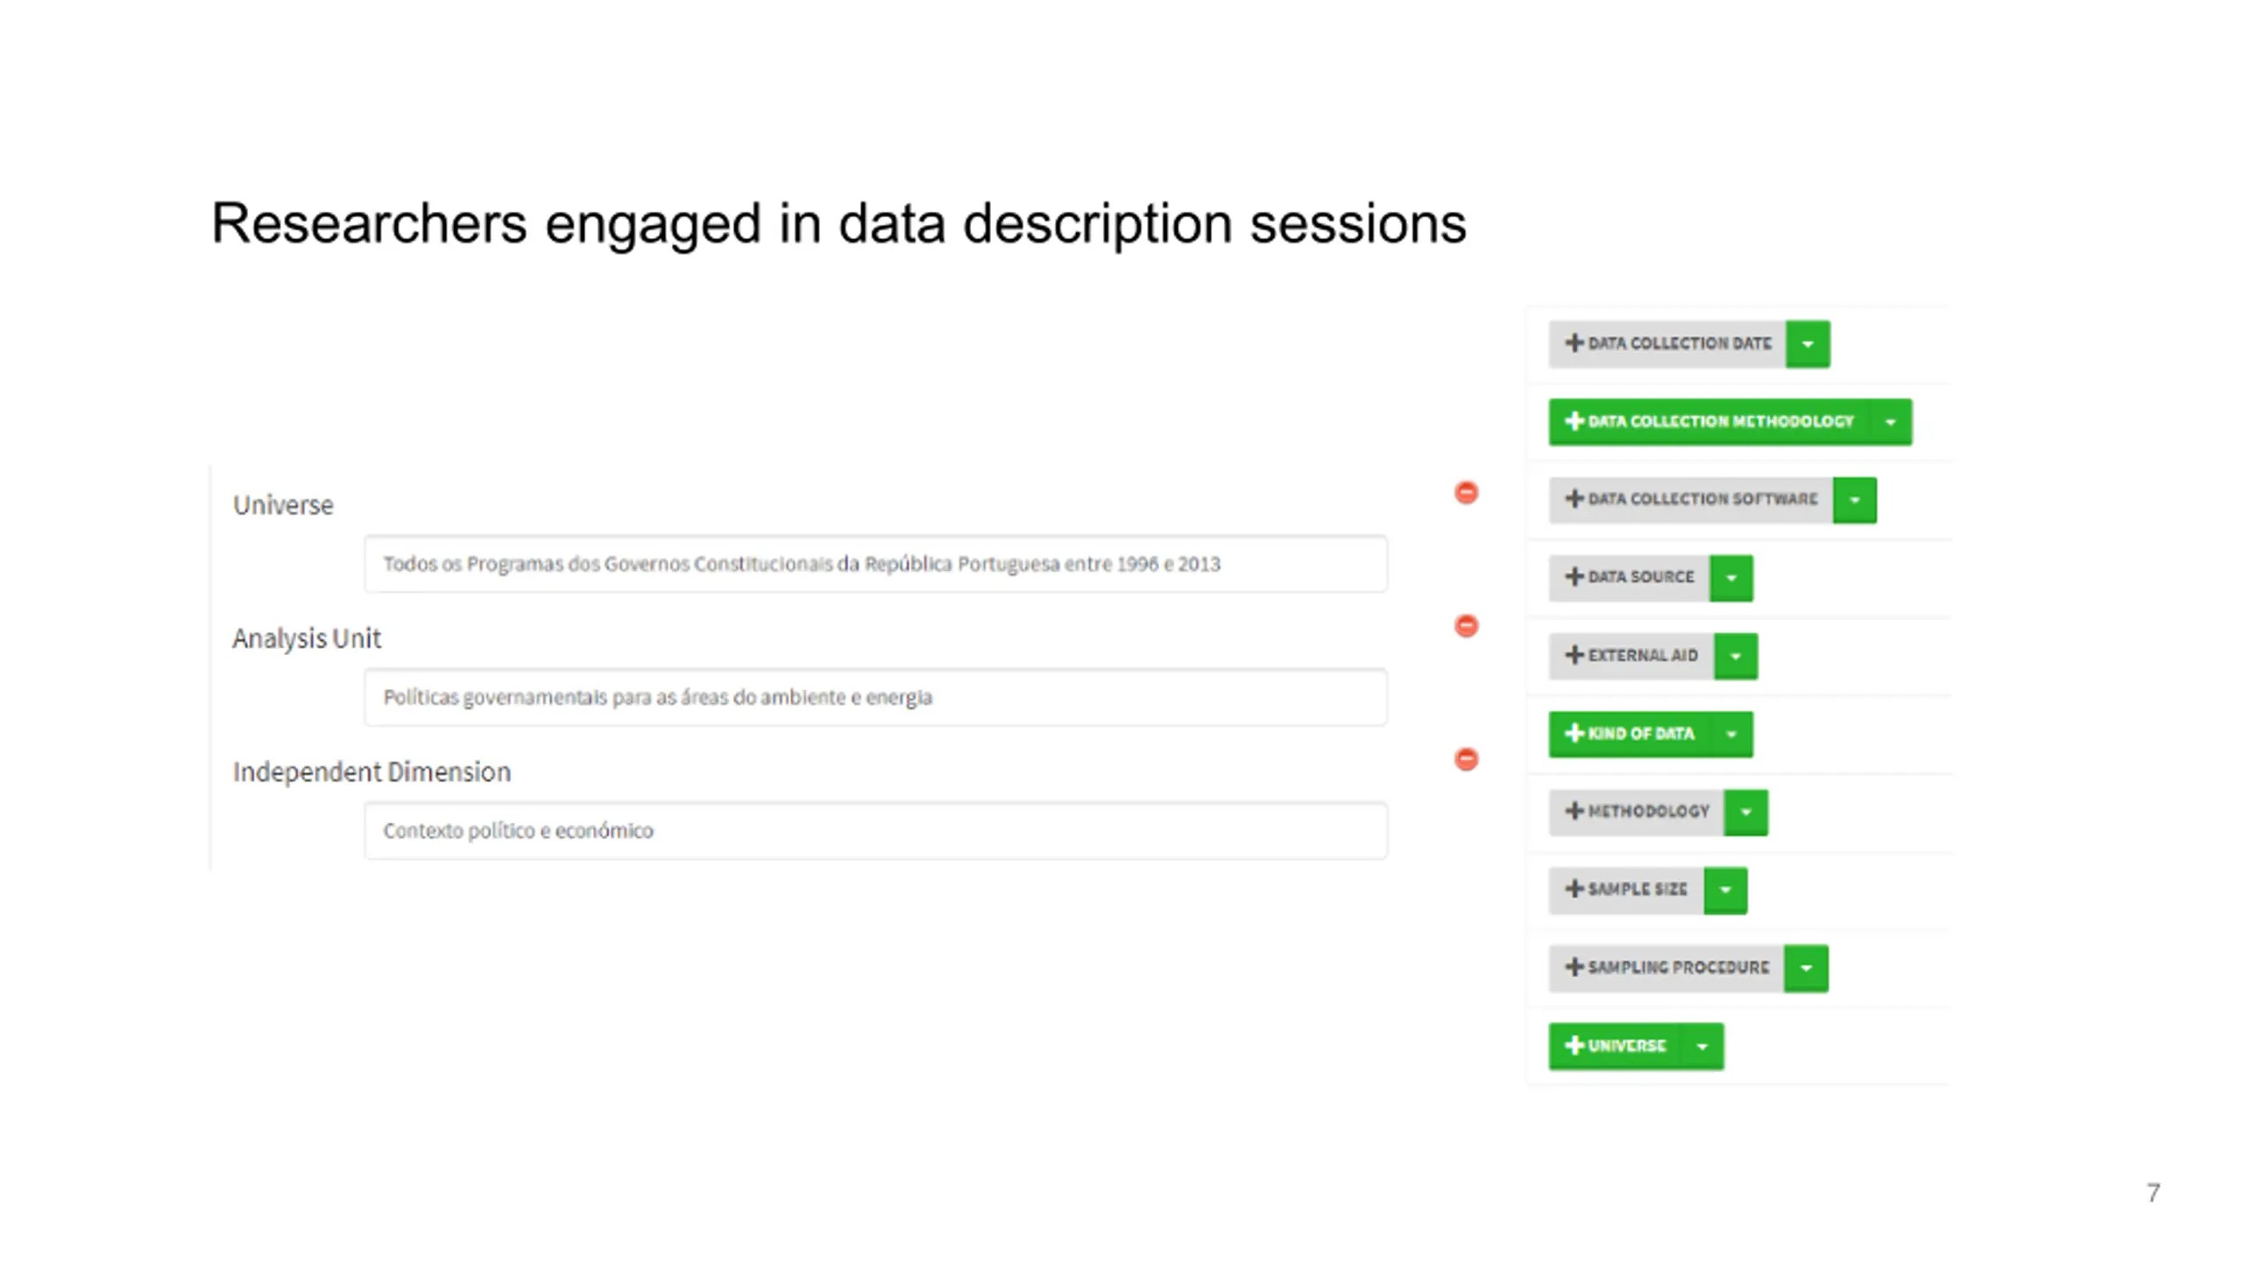Add the External Aid descriptor
The height and width of the screenshot is (1261, 2243).
[x=1631, y=656]
